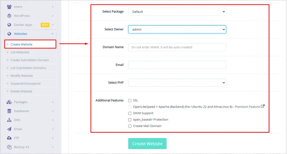Click the Databases stack icon

(9, 111)
